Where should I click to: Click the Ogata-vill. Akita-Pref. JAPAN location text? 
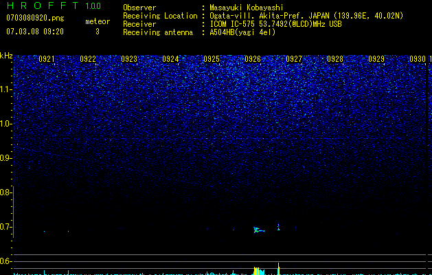tap(306, 16)
